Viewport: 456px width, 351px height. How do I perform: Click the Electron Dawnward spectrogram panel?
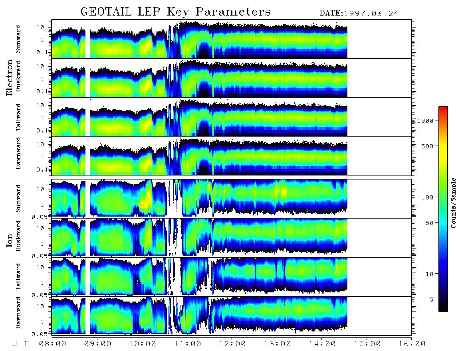click(x=232, y=156)
